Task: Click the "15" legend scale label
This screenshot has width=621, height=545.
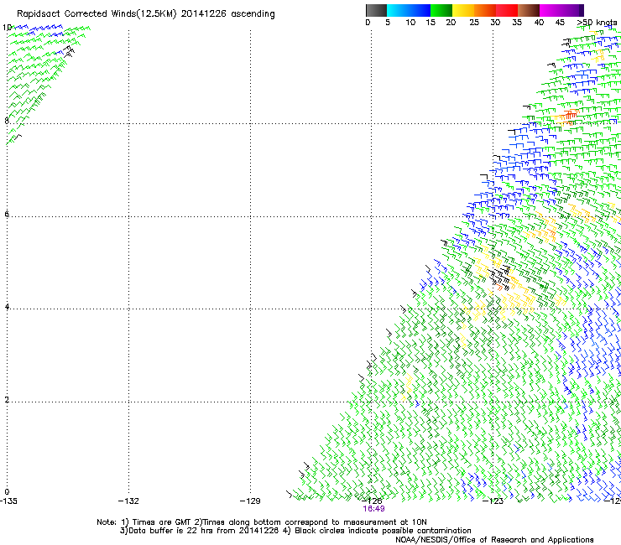Action: [x=431, y=23]
